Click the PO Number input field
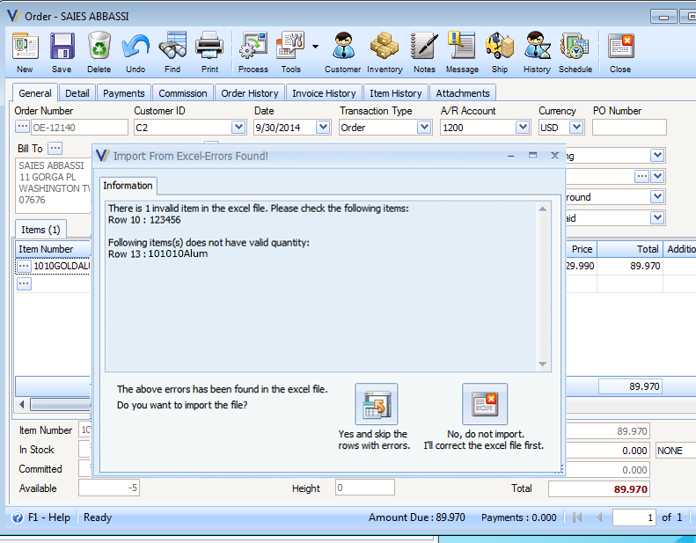696x543 pixels. (x=629, y=128)
